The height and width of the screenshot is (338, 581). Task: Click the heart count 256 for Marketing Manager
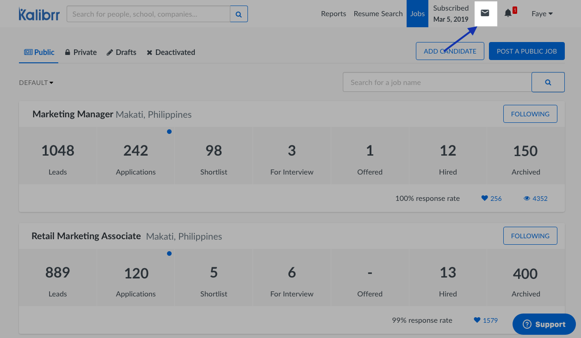pyautogui.click(x=491, y=199)
